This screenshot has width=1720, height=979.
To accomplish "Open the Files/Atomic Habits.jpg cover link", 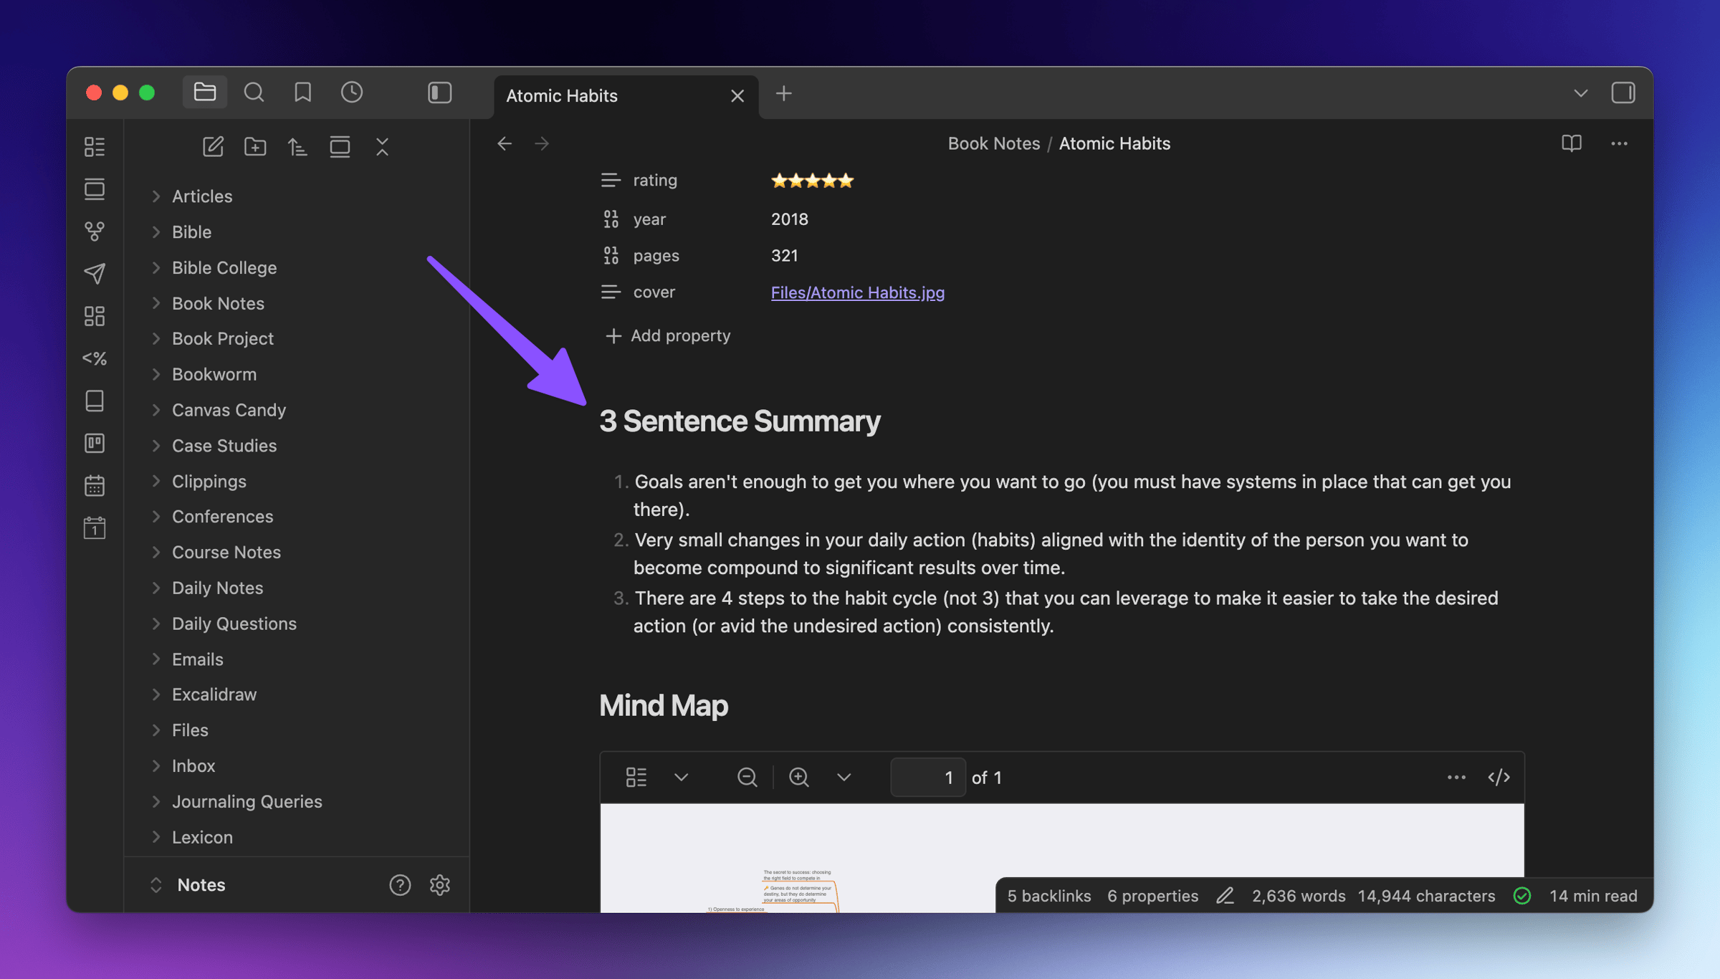I will (857, 292).
